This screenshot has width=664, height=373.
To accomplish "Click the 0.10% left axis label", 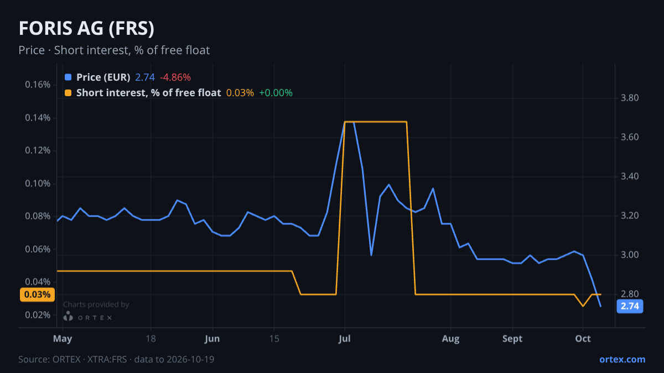I will coord(38,183).
